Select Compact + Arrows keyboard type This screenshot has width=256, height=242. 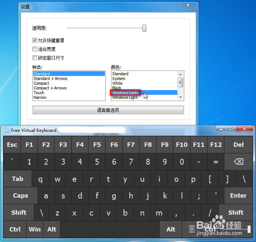(69, 88)
